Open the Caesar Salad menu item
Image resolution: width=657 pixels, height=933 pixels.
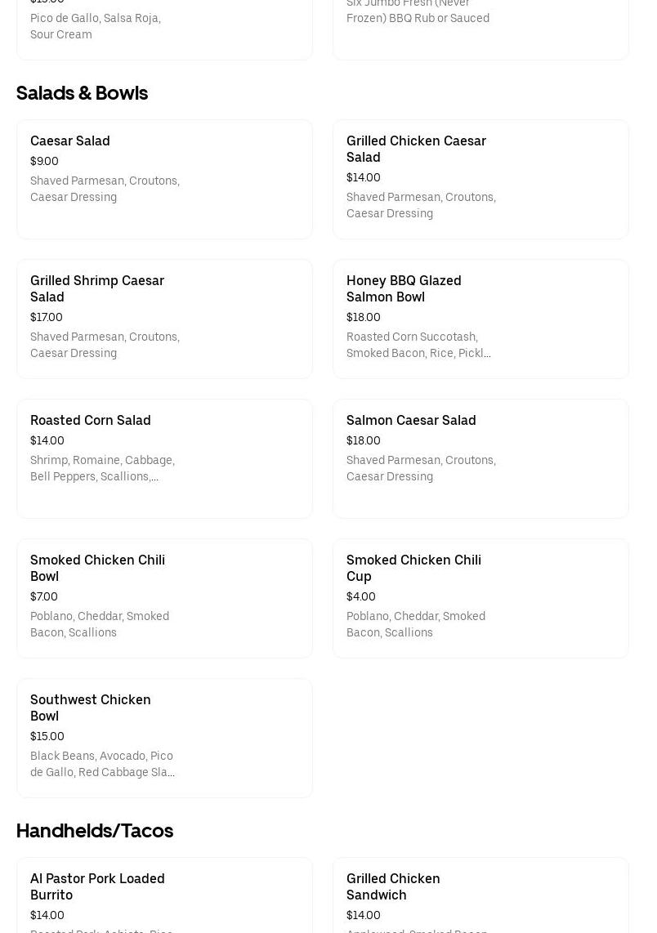pyautogui.click(x=164, y=179)
